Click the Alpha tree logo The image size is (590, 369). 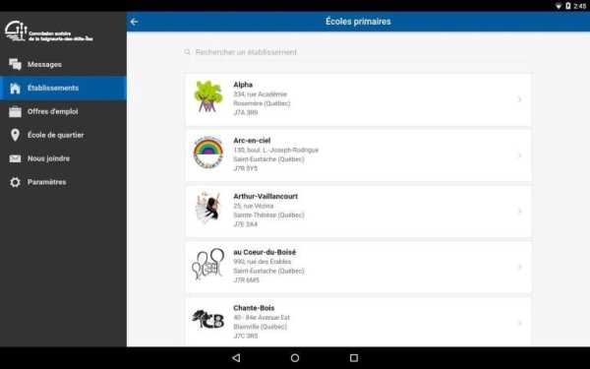(208, 96)
